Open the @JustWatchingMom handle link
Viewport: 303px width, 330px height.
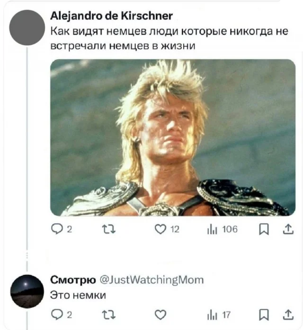[151, 280]
